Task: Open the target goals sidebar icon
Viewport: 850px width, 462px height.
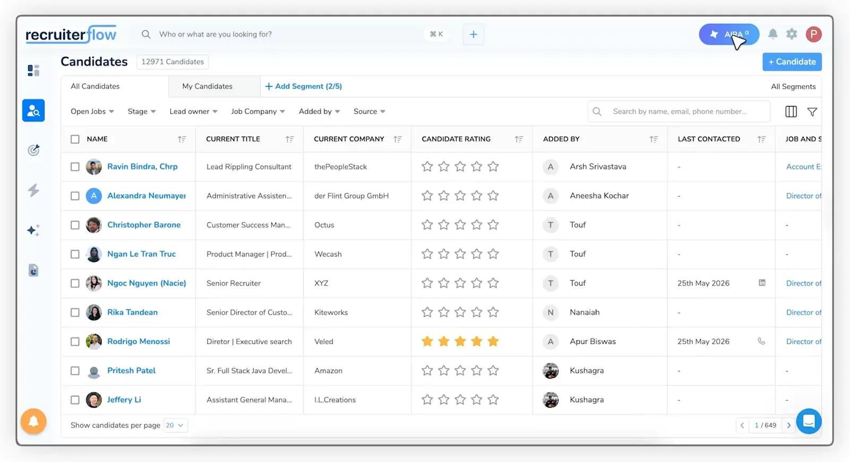Action: click(33, 150)
